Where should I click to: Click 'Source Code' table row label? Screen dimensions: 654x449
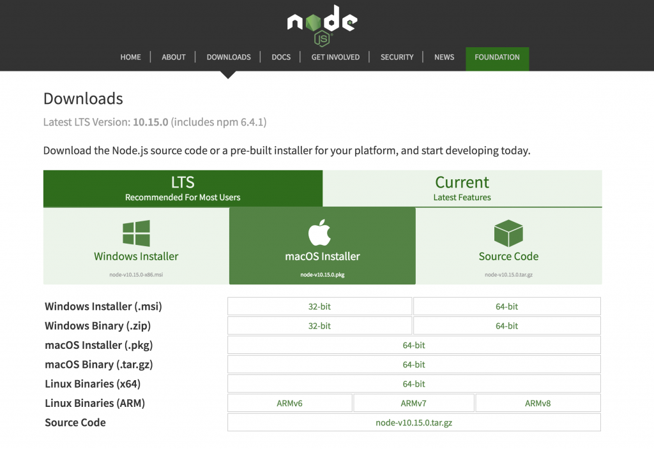(x=75, y=422)
